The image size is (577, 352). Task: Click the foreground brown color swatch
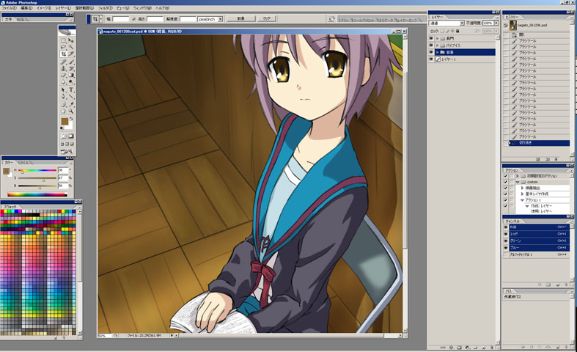[x=65, y=121]
